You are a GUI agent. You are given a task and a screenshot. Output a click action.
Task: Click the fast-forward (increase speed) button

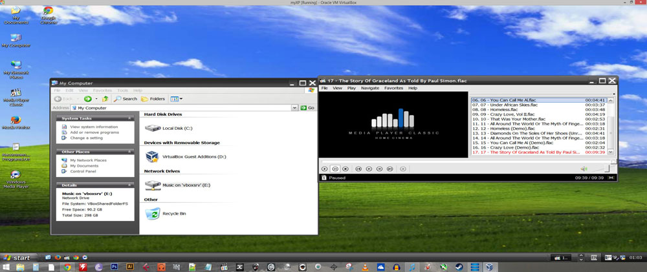(x=380, y=169)
